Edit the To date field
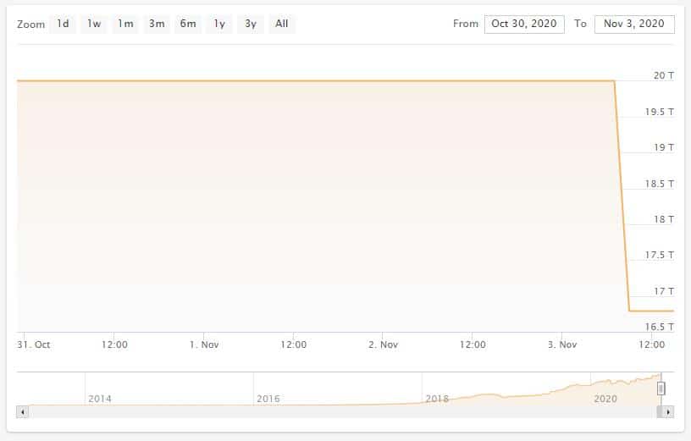The image size is (691, 441). [x=634, y=25]
